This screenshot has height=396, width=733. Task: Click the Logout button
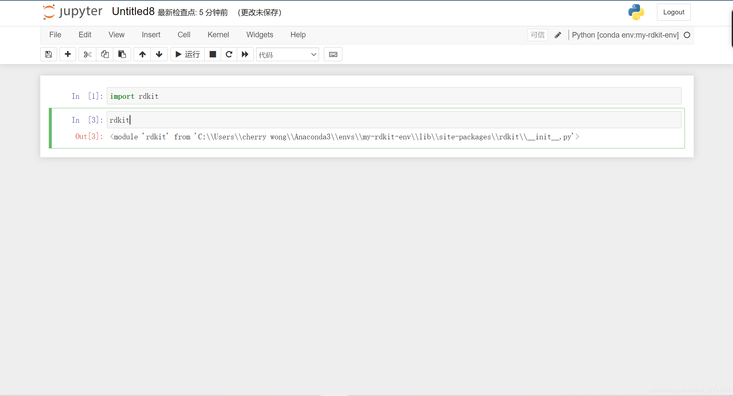[x=673, y=12]
